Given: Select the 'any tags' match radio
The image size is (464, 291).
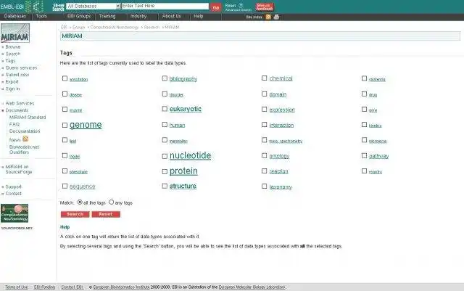Looking at the screenshot, I should point(111,202).
